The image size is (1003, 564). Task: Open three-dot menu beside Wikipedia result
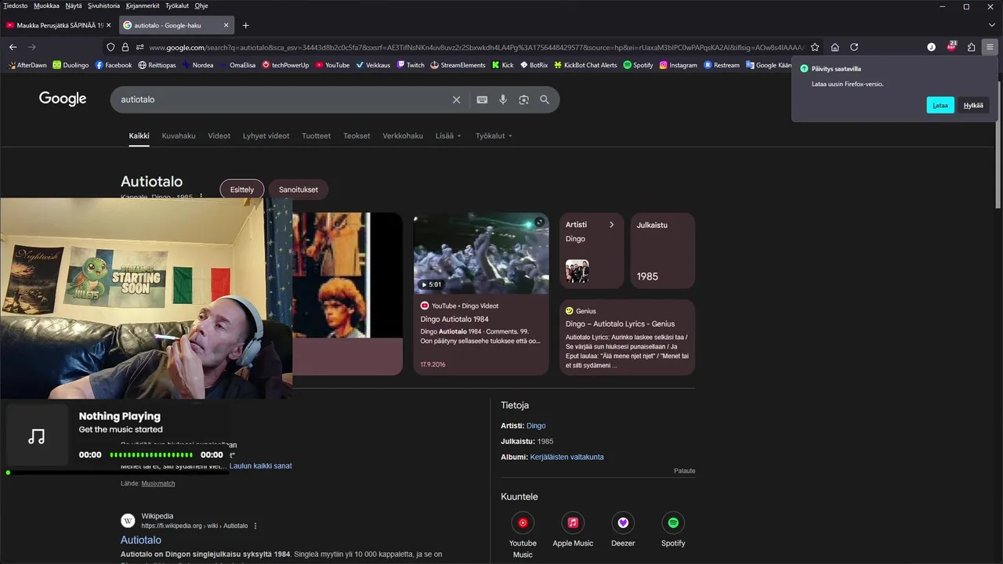pos(255,526)
